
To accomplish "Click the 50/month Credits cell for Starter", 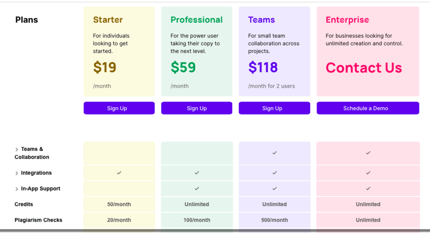I will (119, 204).
